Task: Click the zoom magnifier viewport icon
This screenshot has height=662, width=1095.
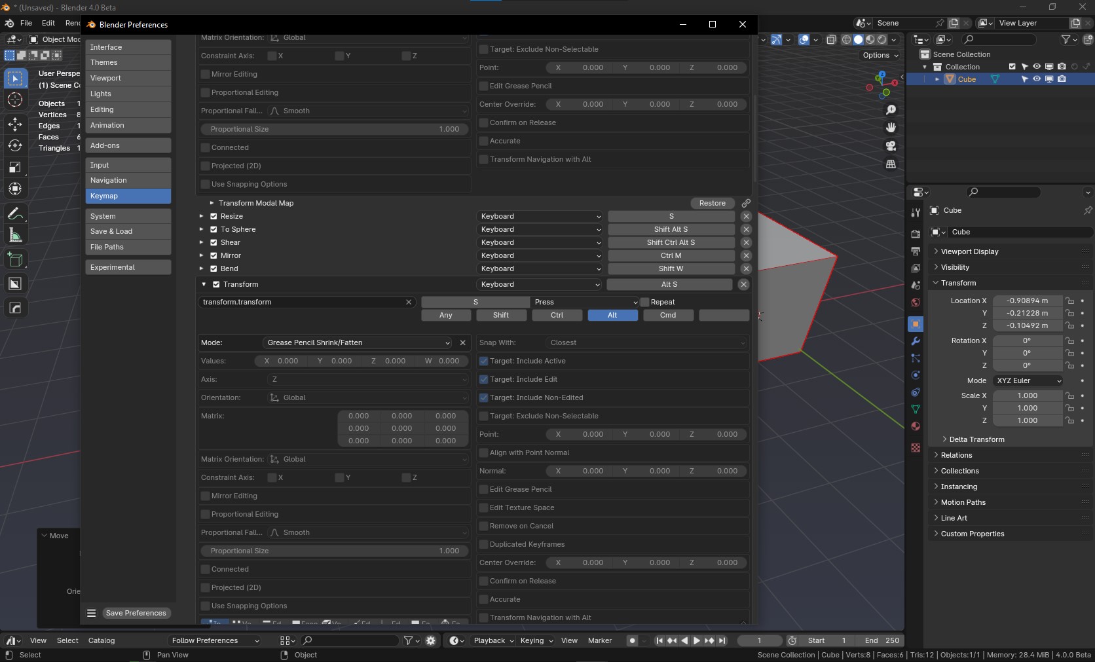Action: coord(891,110)
